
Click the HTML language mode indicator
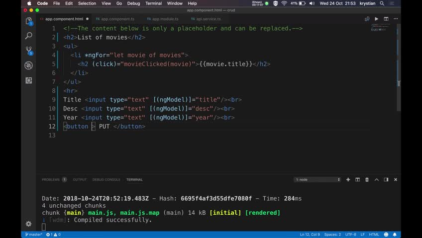coord(374,235)
